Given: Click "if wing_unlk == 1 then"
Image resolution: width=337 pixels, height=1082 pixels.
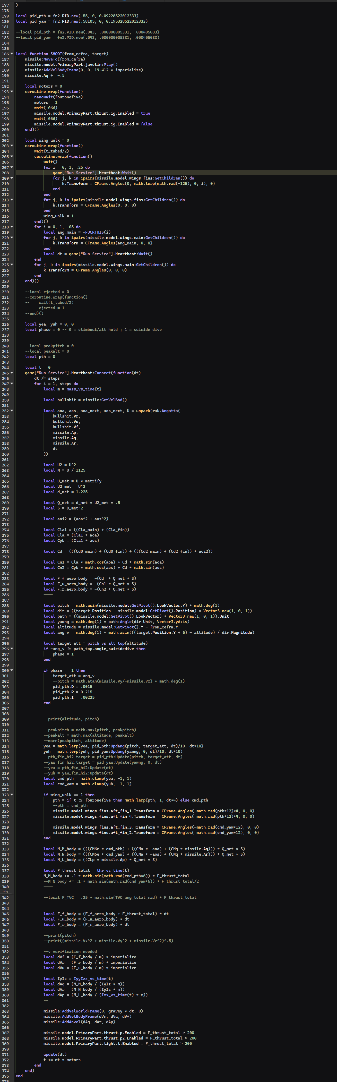Looking at the screenshot, I should pos(69,795).
